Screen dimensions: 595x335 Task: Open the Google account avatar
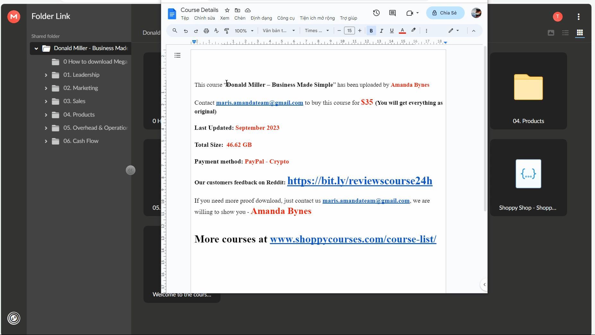click(476, 13)
